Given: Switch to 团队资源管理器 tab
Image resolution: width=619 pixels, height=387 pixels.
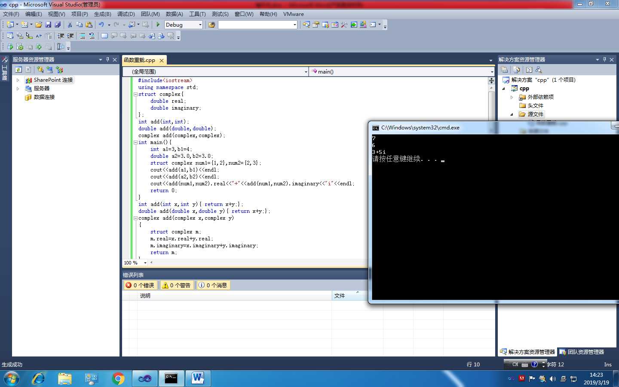Looking at the screenshot, I should coord(582,352).
